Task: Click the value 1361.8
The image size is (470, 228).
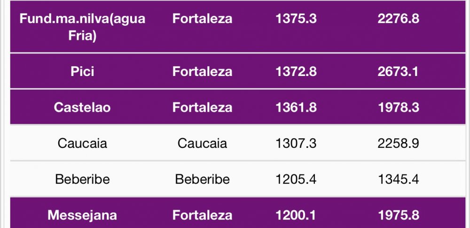Action: 296,107
